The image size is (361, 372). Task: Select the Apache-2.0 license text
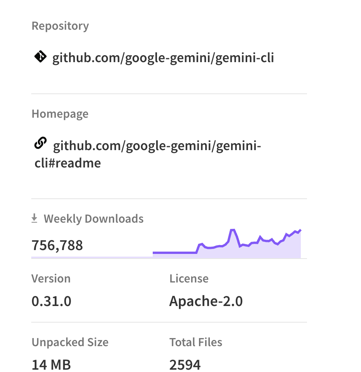(206, 301)
